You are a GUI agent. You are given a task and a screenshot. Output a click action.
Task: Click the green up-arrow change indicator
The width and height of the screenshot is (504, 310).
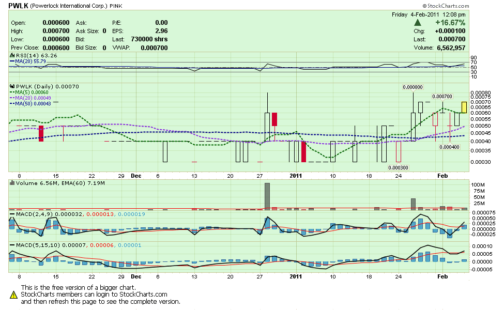coord(418,22)
